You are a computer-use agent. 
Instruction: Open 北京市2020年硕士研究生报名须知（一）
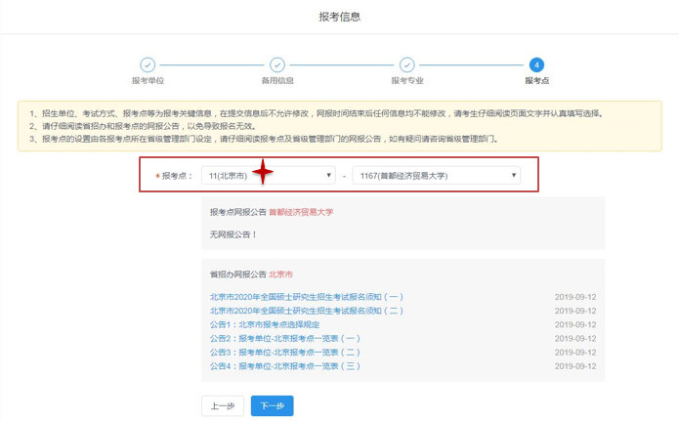pyautogui.click(x=306, y=297)
